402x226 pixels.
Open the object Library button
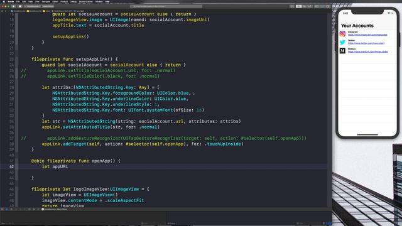point(292,6)
